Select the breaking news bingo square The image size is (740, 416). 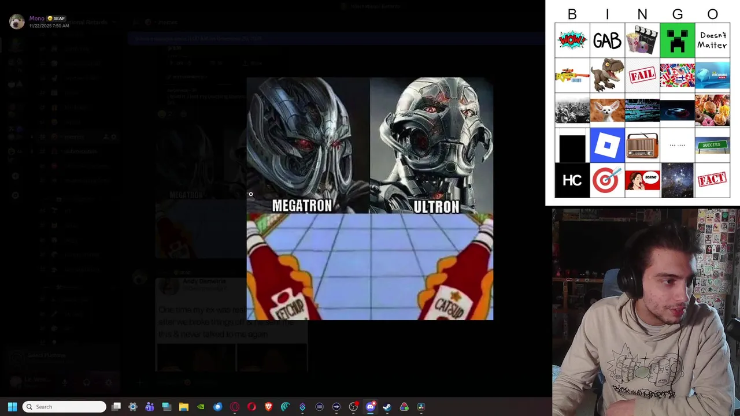(x=712, y=76)
